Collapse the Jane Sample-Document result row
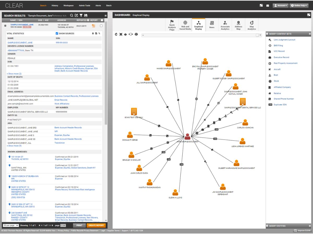Screen dimensions: 313x234 point(5,26)
